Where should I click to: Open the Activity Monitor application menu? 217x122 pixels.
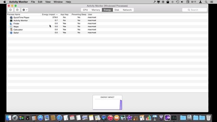tap(18, 2)
